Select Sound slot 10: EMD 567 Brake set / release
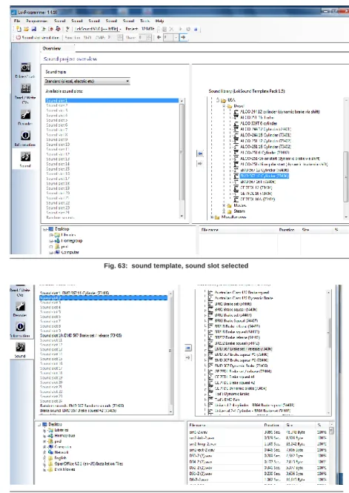 (x=81, y=336)
